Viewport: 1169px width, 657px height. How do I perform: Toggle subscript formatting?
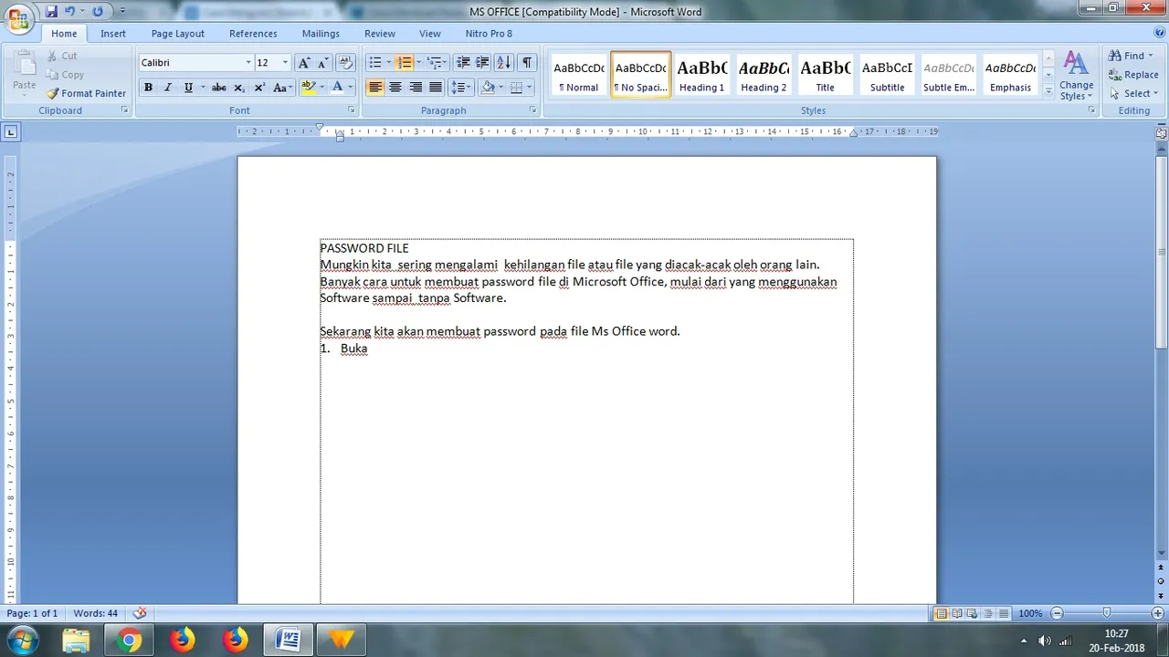(239, 88)
